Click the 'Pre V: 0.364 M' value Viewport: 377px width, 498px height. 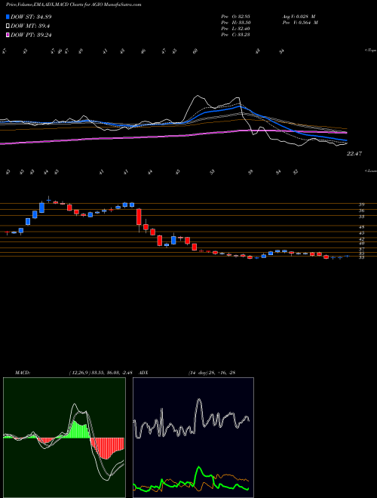302,23
